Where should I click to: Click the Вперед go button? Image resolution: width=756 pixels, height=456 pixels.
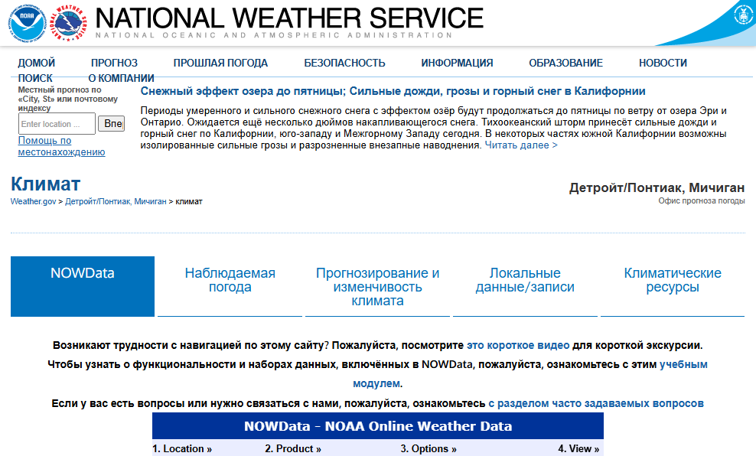point(112,123)
